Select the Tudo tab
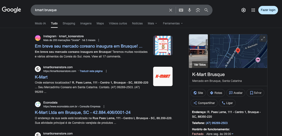The width and height of the screenshot is (282, 136). coord(54,24)
